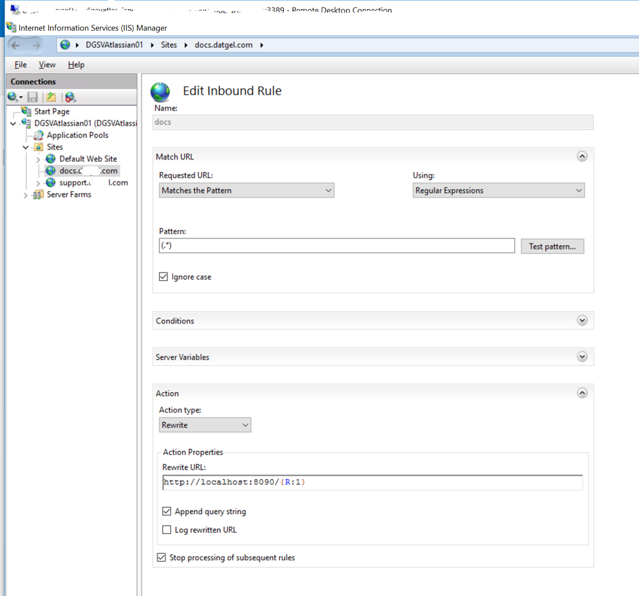Open the Help menu
Viewport: 639px width, 596px height.
[x=76, y=65]
